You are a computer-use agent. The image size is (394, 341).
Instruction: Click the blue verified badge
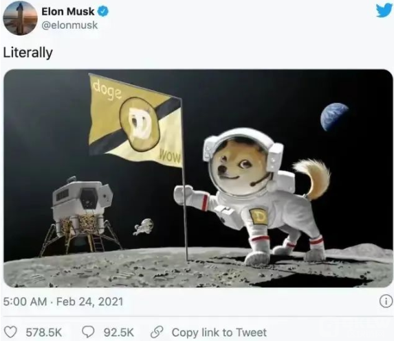pos(102,12)
